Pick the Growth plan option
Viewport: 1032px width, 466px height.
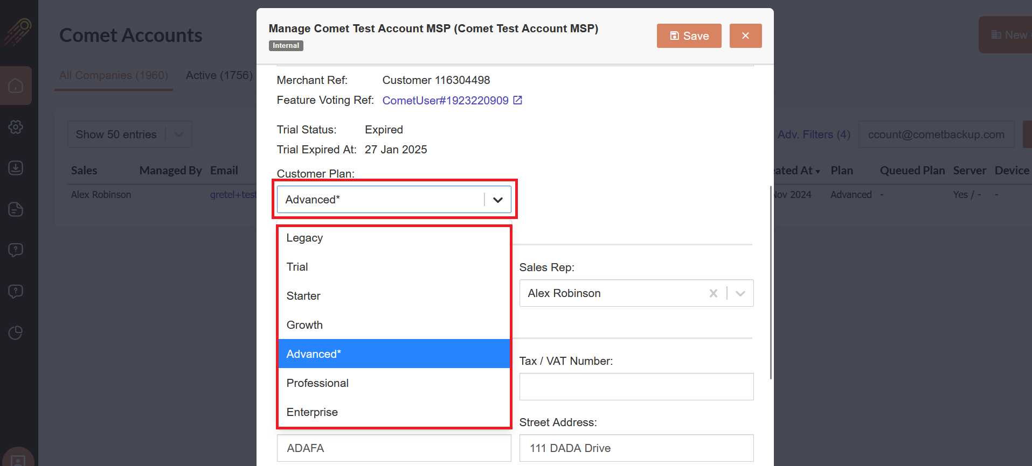[x=394, y=325]
